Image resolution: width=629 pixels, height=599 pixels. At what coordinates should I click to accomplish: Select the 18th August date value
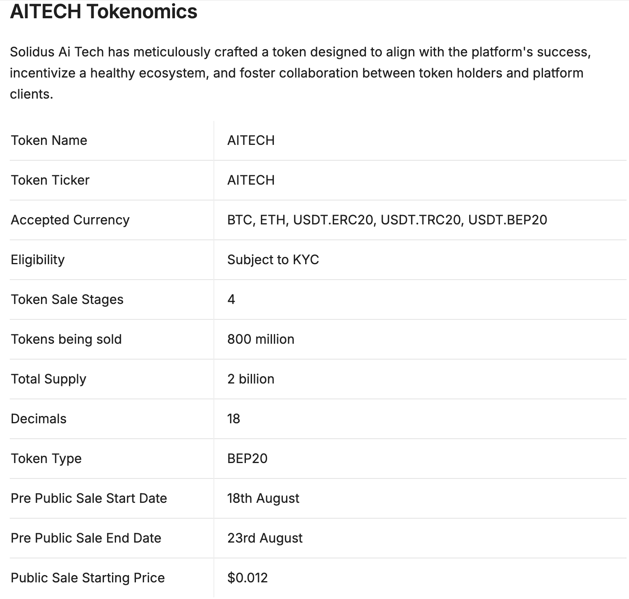click(x=263, y=498)
